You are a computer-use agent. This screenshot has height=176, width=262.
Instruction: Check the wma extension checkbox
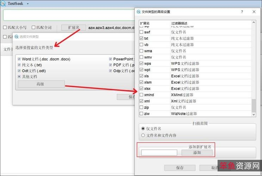click(141, 51)
